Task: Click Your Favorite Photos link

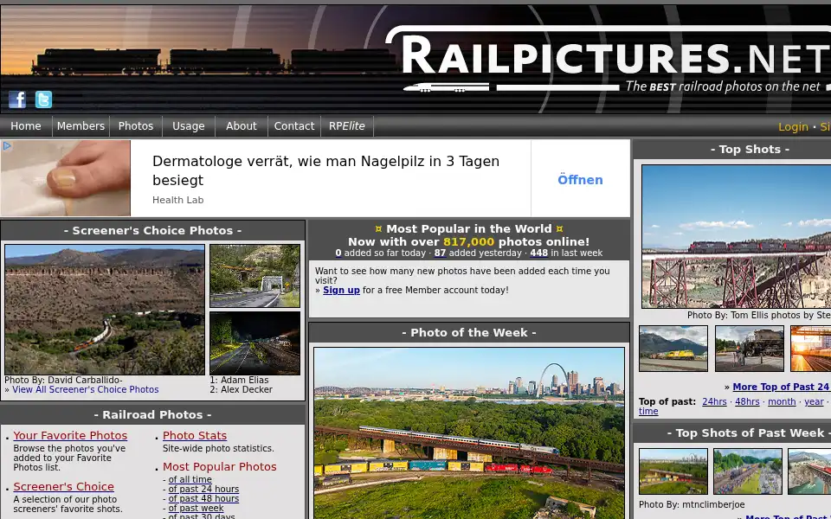Action: tap(70, 435)
